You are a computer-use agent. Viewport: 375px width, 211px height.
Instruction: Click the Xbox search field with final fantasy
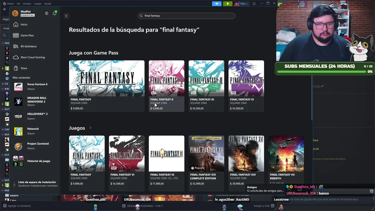click(186, 16)
